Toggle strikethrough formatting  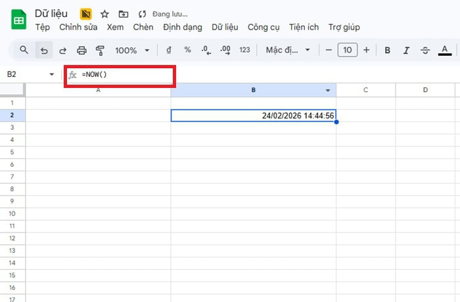point(425,50)
